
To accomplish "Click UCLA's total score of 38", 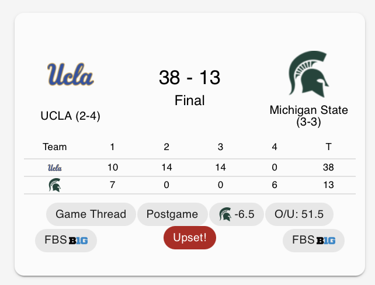I will click(x=328, y=168).
